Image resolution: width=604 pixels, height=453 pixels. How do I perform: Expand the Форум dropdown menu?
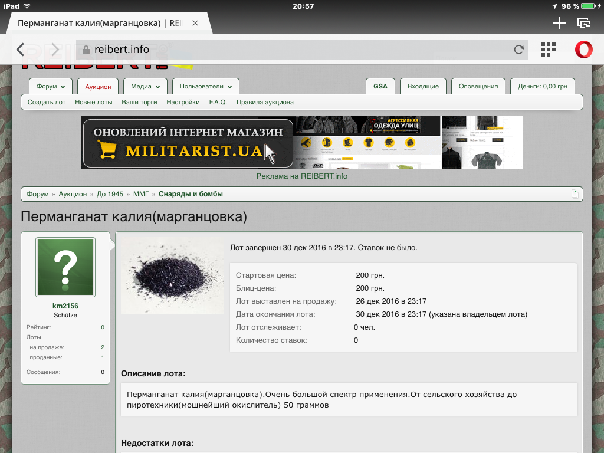(50, 86)
